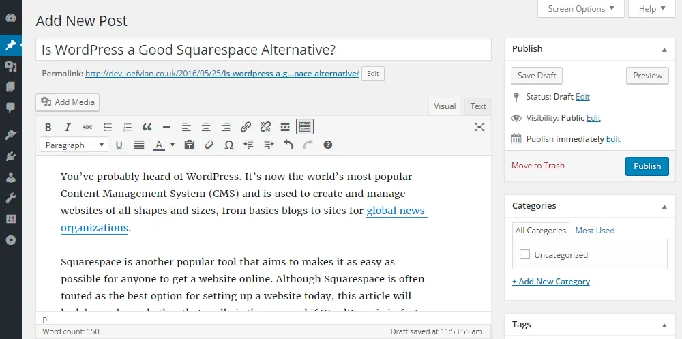Toggle italic formatting

coord(68,127)
